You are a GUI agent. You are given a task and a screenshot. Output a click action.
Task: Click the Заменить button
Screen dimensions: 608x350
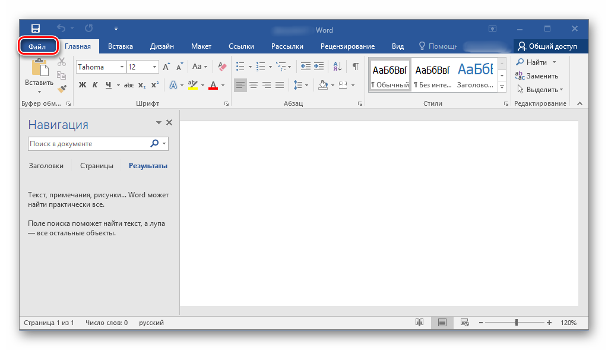(x=536, y=76)
